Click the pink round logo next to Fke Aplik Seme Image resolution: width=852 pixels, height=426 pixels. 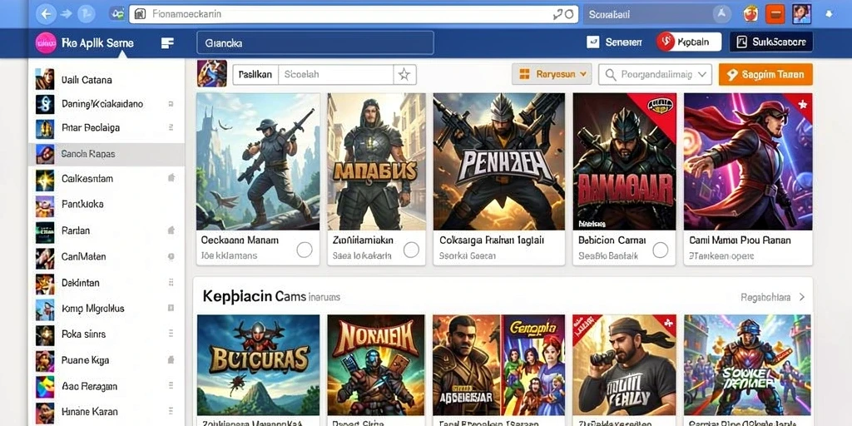46,43
